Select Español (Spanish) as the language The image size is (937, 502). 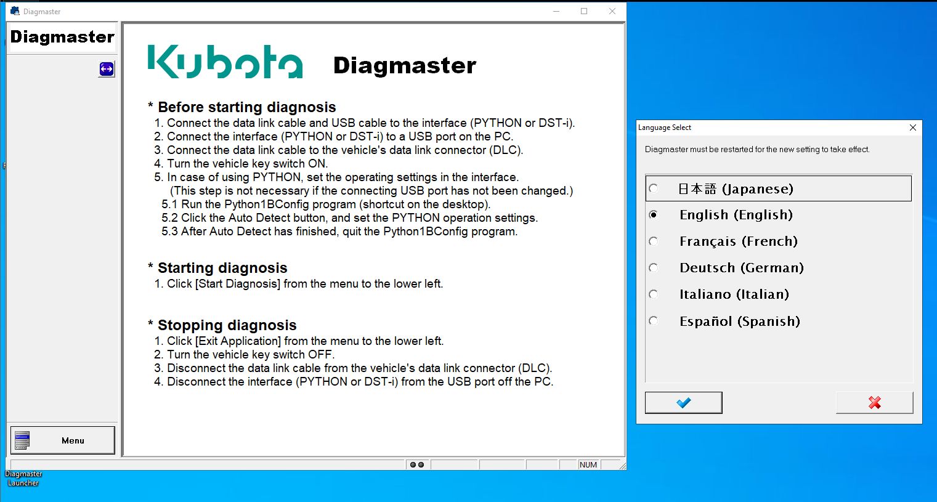click(x=654, y=320)
